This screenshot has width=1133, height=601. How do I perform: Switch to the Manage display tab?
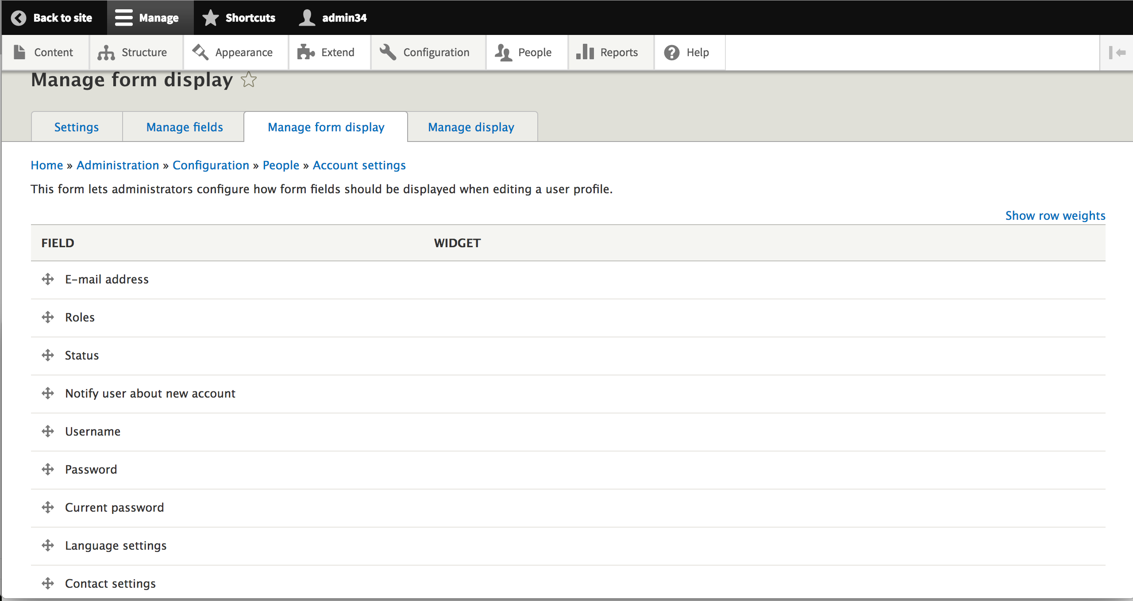[x=470, y=126]
